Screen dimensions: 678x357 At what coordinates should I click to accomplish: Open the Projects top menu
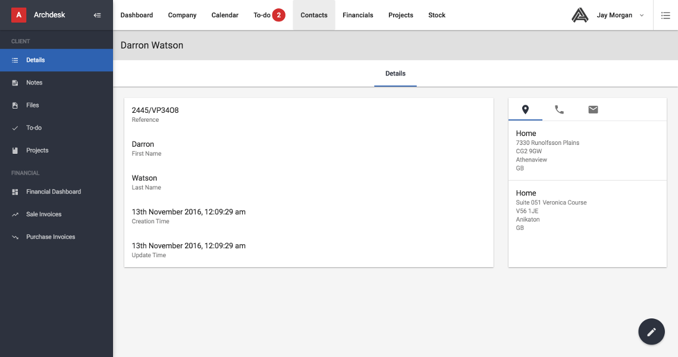(x=401, y=15)
